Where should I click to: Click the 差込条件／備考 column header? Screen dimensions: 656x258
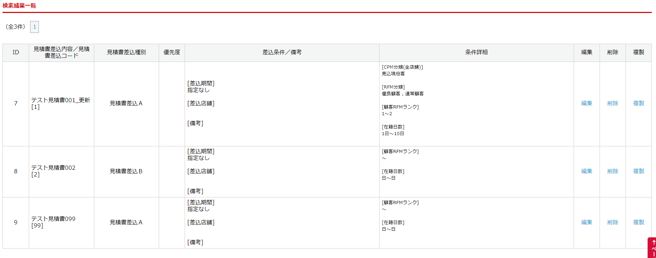[x=282, y=53]
